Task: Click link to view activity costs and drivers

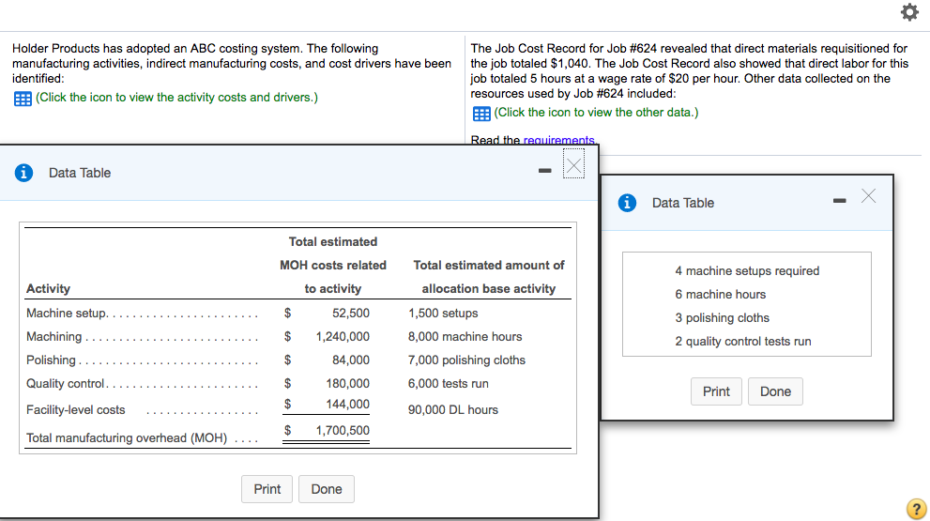Action: click(x=176, y=98)
